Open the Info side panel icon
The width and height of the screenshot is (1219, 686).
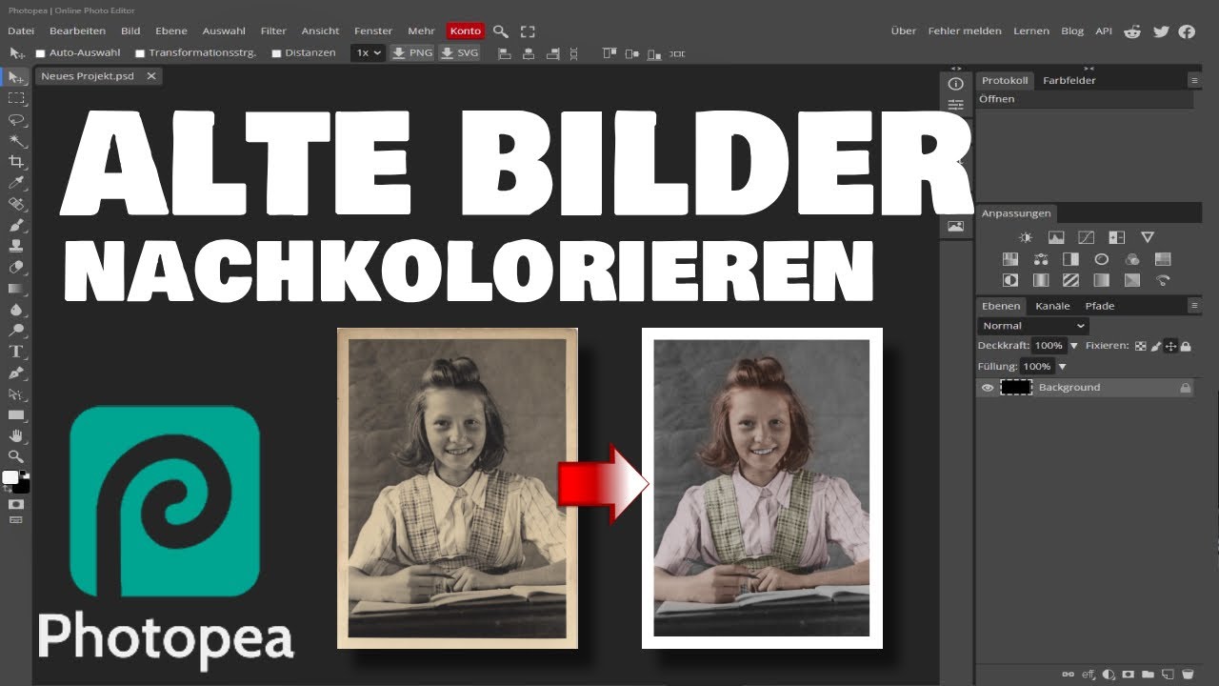coord(955,84)
